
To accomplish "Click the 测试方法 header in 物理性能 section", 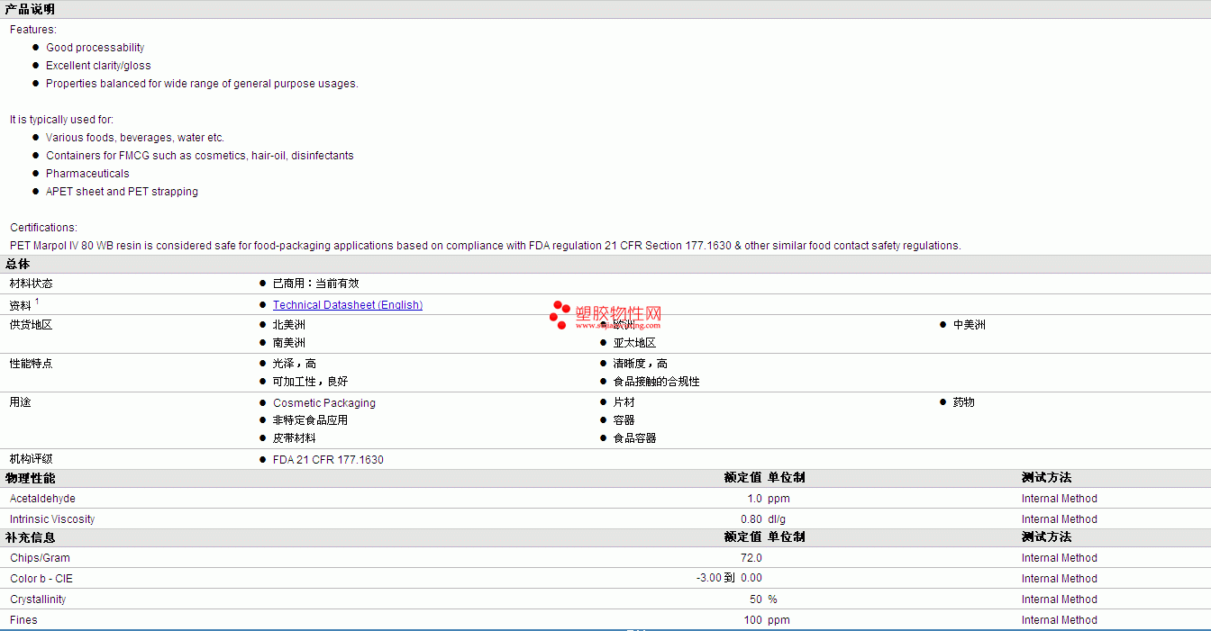I will [x=1046, y=478].
